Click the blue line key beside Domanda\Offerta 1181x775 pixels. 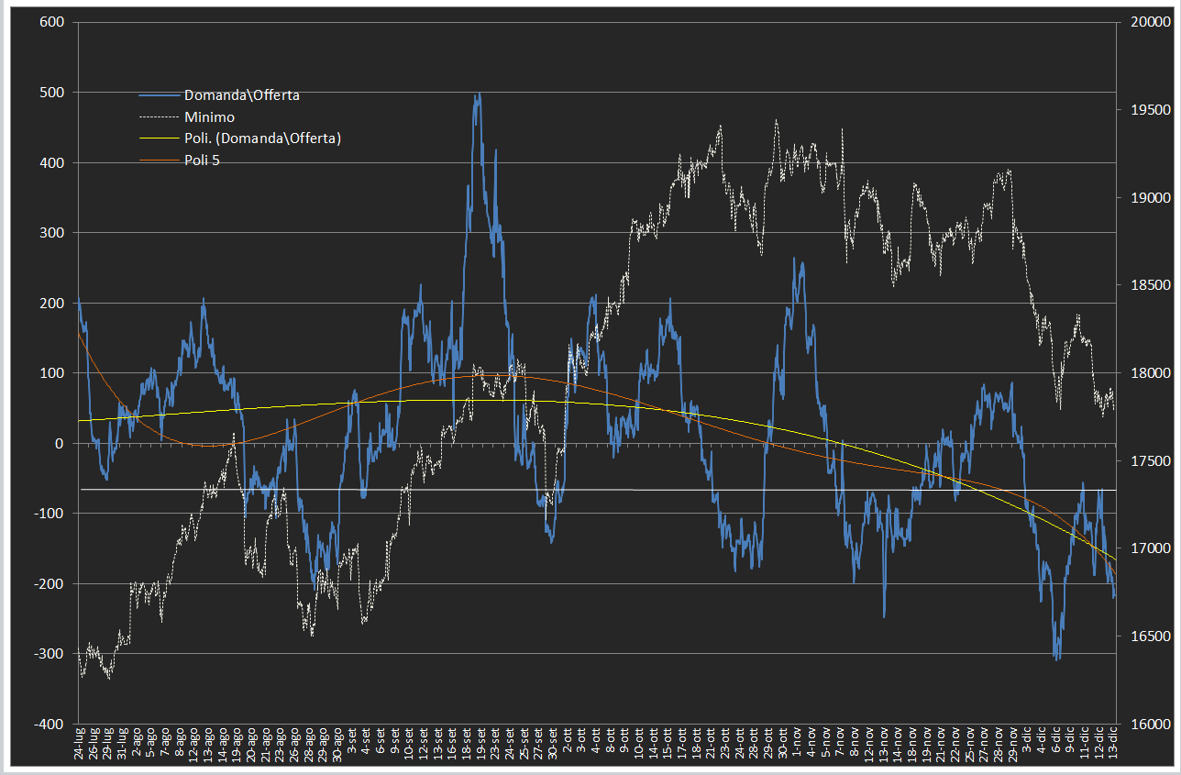160,95
